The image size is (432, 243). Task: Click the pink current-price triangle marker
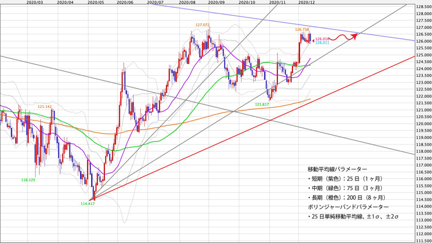[x=313, y=41]
